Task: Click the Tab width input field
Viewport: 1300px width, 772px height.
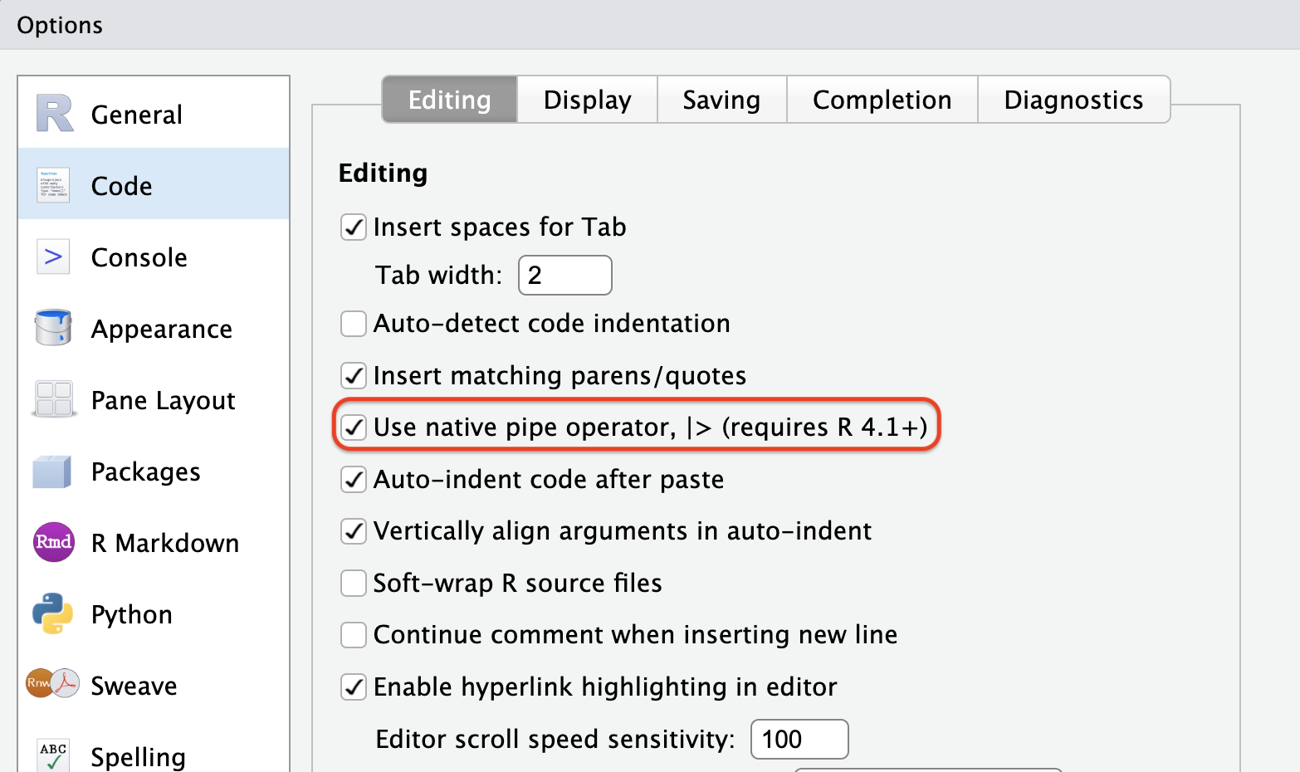Action: [564, 275]
